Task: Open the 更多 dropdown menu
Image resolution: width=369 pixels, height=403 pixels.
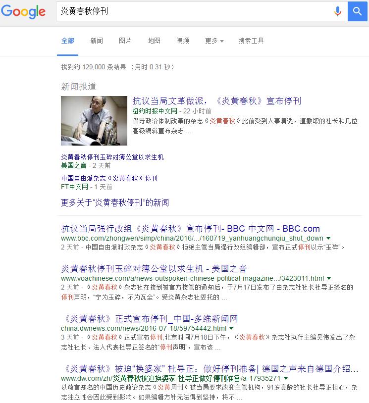Action: coord(214,41)
